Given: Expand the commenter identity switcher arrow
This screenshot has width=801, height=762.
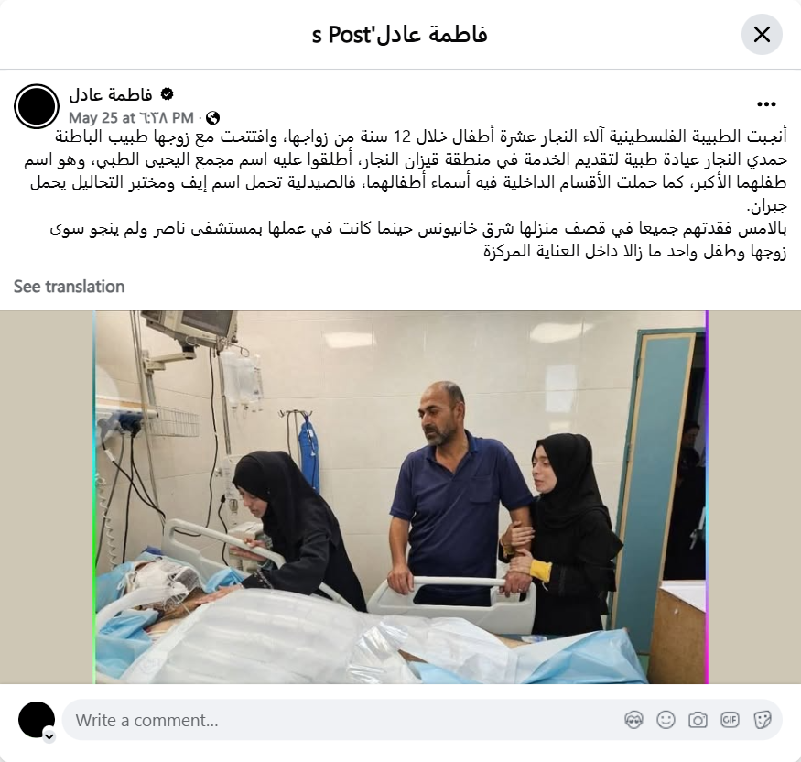Looking at the screenshot, I should click(49, 736).
